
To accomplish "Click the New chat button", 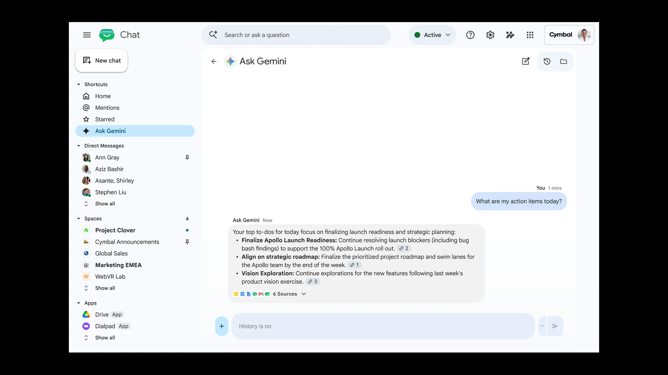I will (x=101, y=61).
